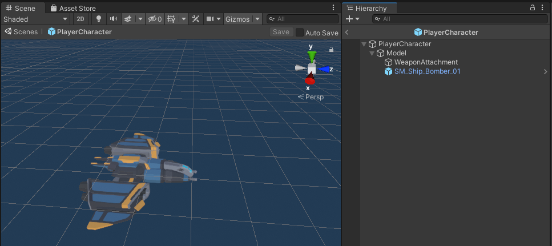Open the Gizmos dropdown arrow
Viewport: 552px width, 246px height.
click(x=257, y=19)
